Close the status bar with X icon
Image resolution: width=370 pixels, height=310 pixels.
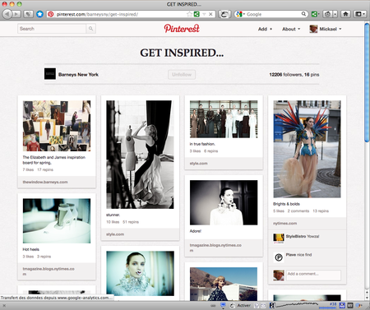[4, 305]
